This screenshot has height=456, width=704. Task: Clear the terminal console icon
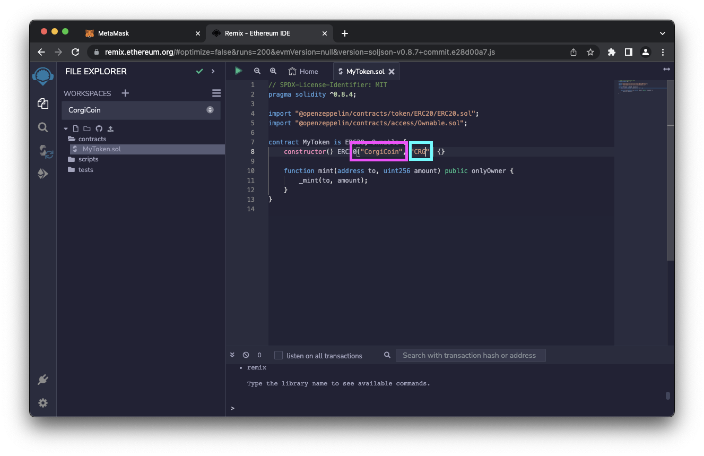click(246, 355)
